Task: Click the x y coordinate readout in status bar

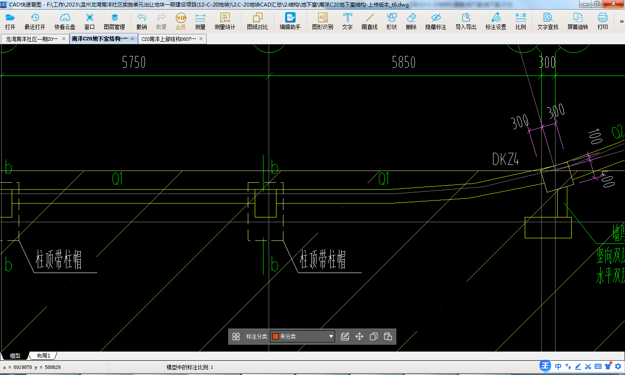Action: 32,367
